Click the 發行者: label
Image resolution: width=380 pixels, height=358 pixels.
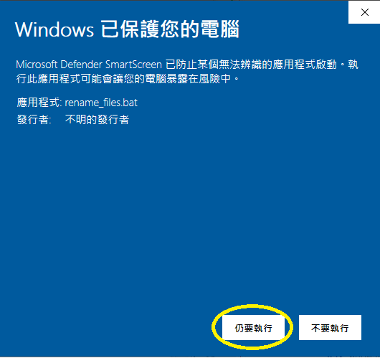pyautogui.click(x=34, y=120)
